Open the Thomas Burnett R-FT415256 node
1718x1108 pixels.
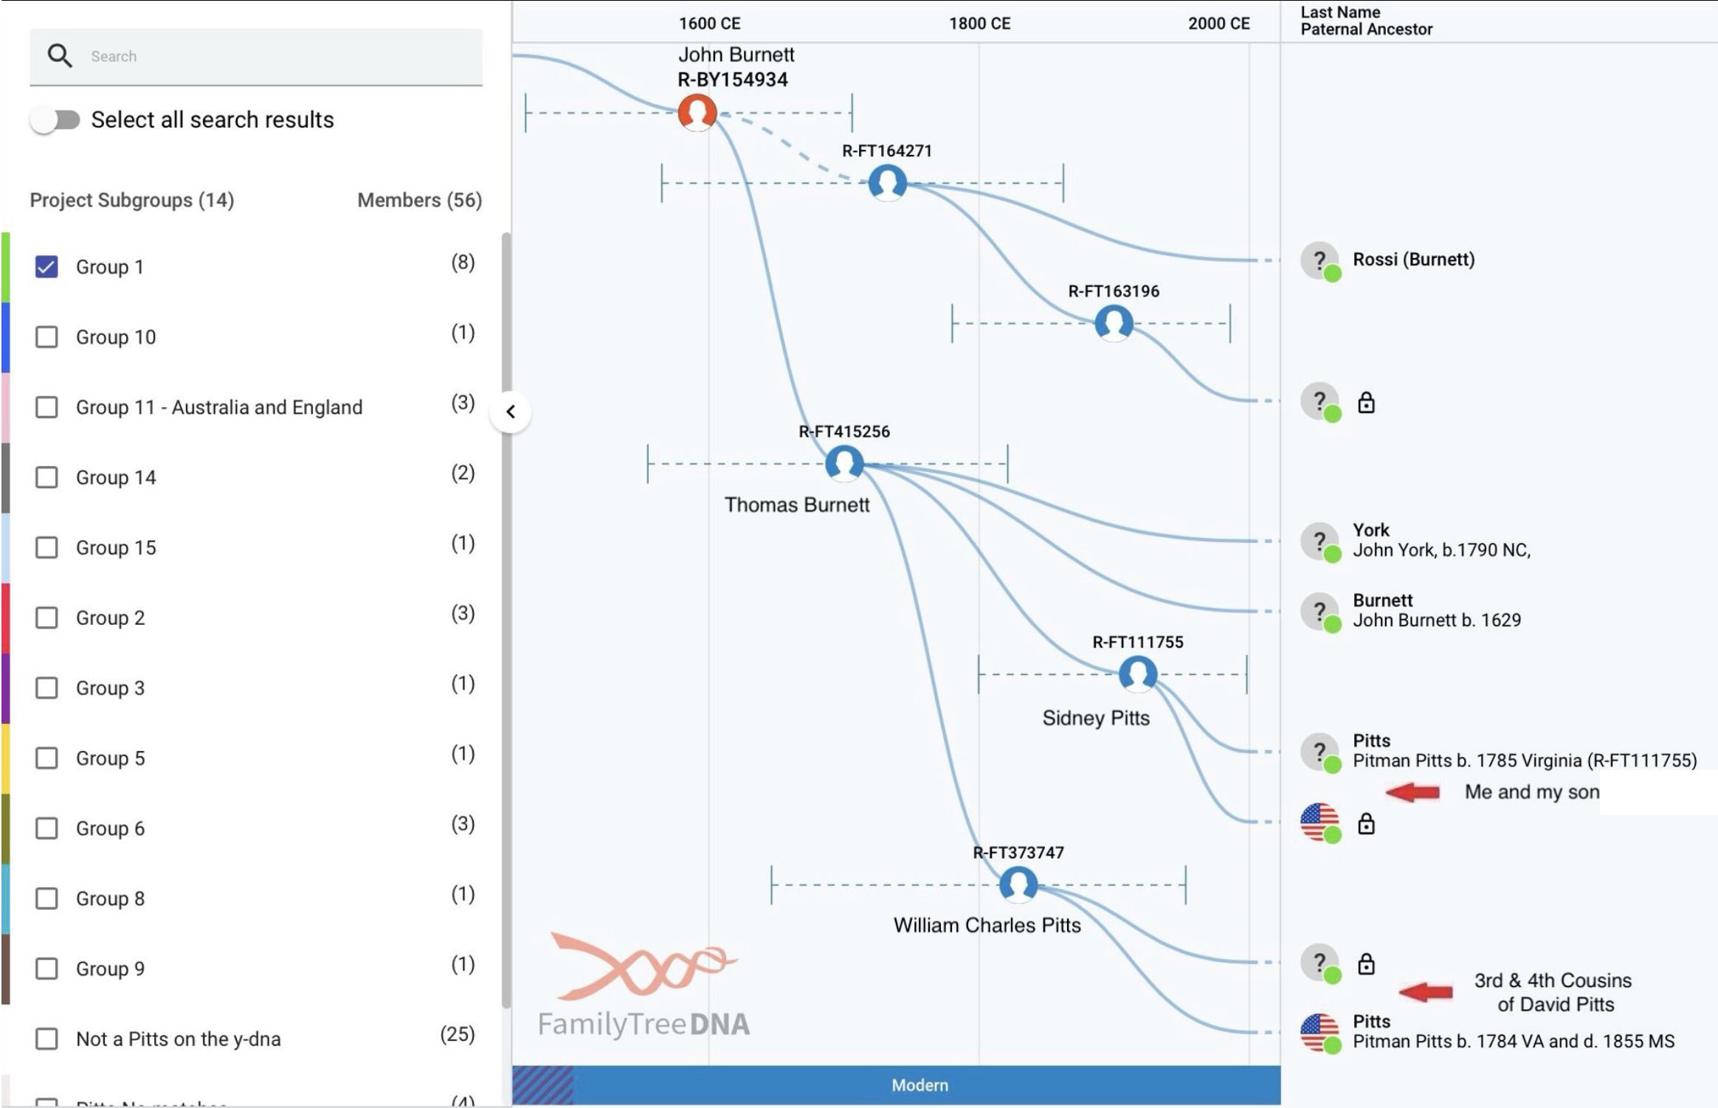coord(844,464)
